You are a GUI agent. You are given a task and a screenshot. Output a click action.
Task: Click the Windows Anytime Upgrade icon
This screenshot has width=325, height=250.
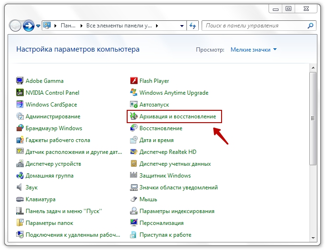134,93
